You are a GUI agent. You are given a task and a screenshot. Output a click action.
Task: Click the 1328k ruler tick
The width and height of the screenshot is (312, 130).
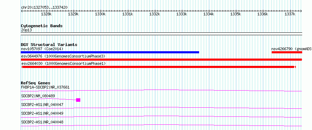pos(47,14)
